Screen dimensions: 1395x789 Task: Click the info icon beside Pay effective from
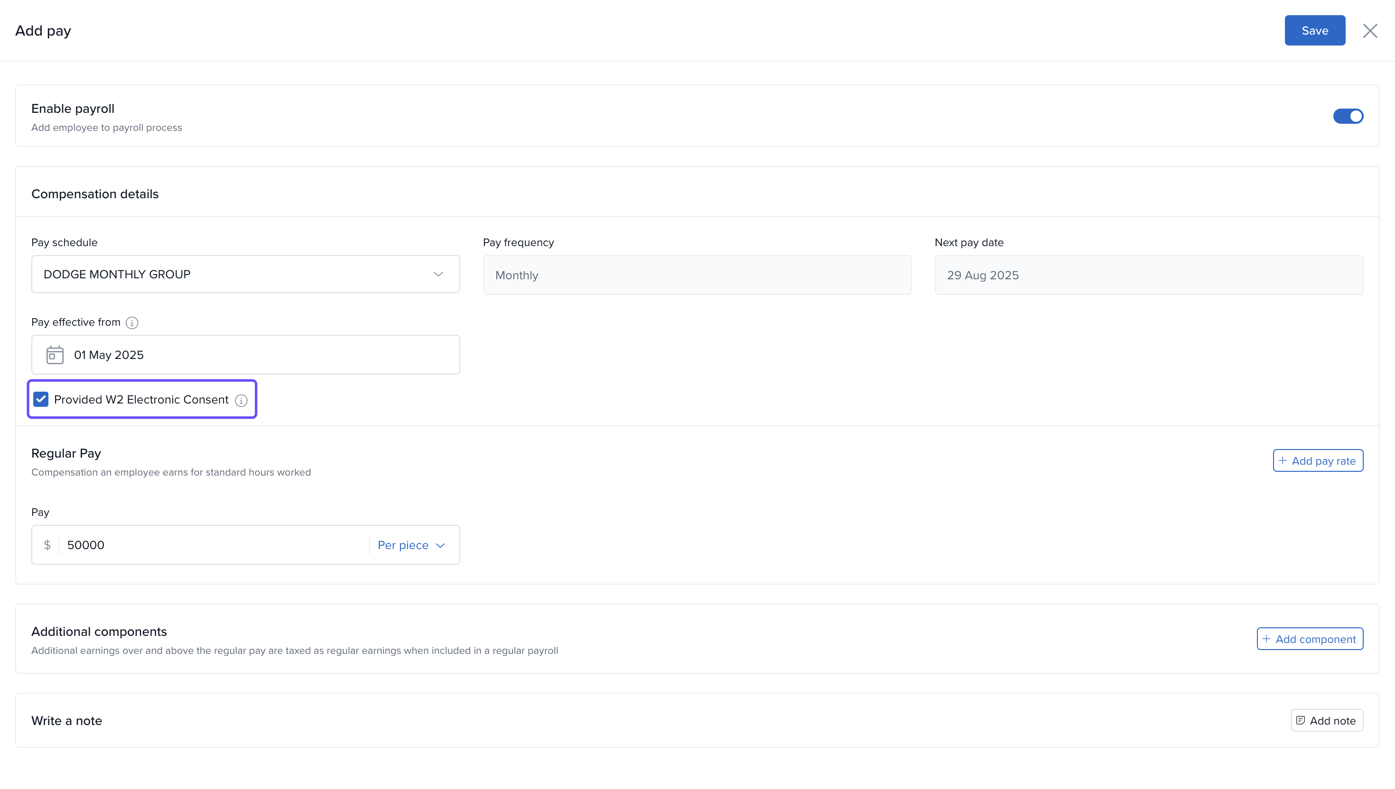pos(132,323)
